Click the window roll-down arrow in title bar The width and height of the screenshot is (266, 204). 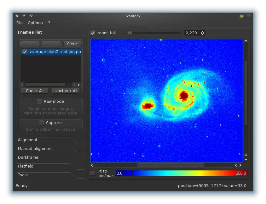pyautogui.click(x=31, y=16)
